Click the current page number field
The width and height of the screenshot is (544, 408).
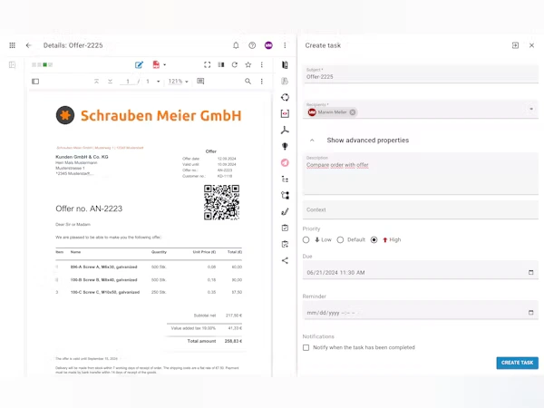[128, 82]
